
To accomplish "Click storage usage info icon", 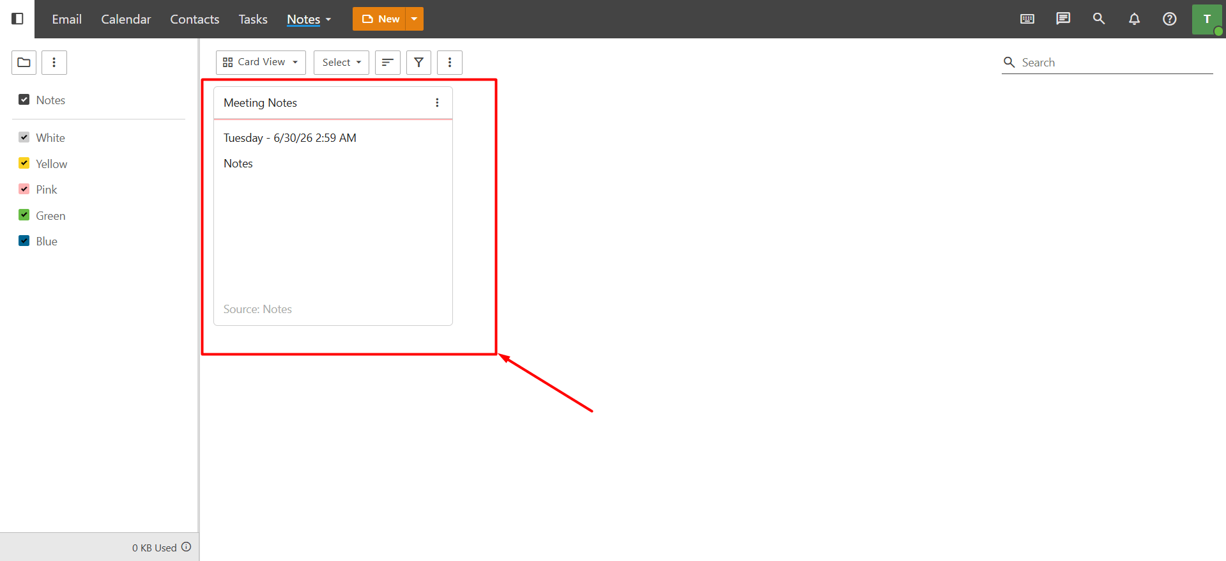I will [186, 547].
